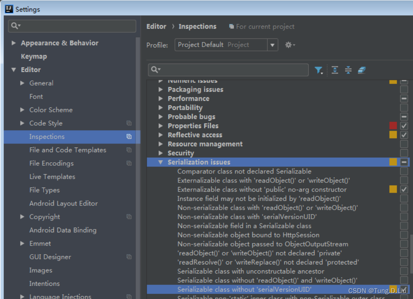Click search magnifier in inspections filter box
Viewport: 413px width, 299px height.
pos(156,70)
